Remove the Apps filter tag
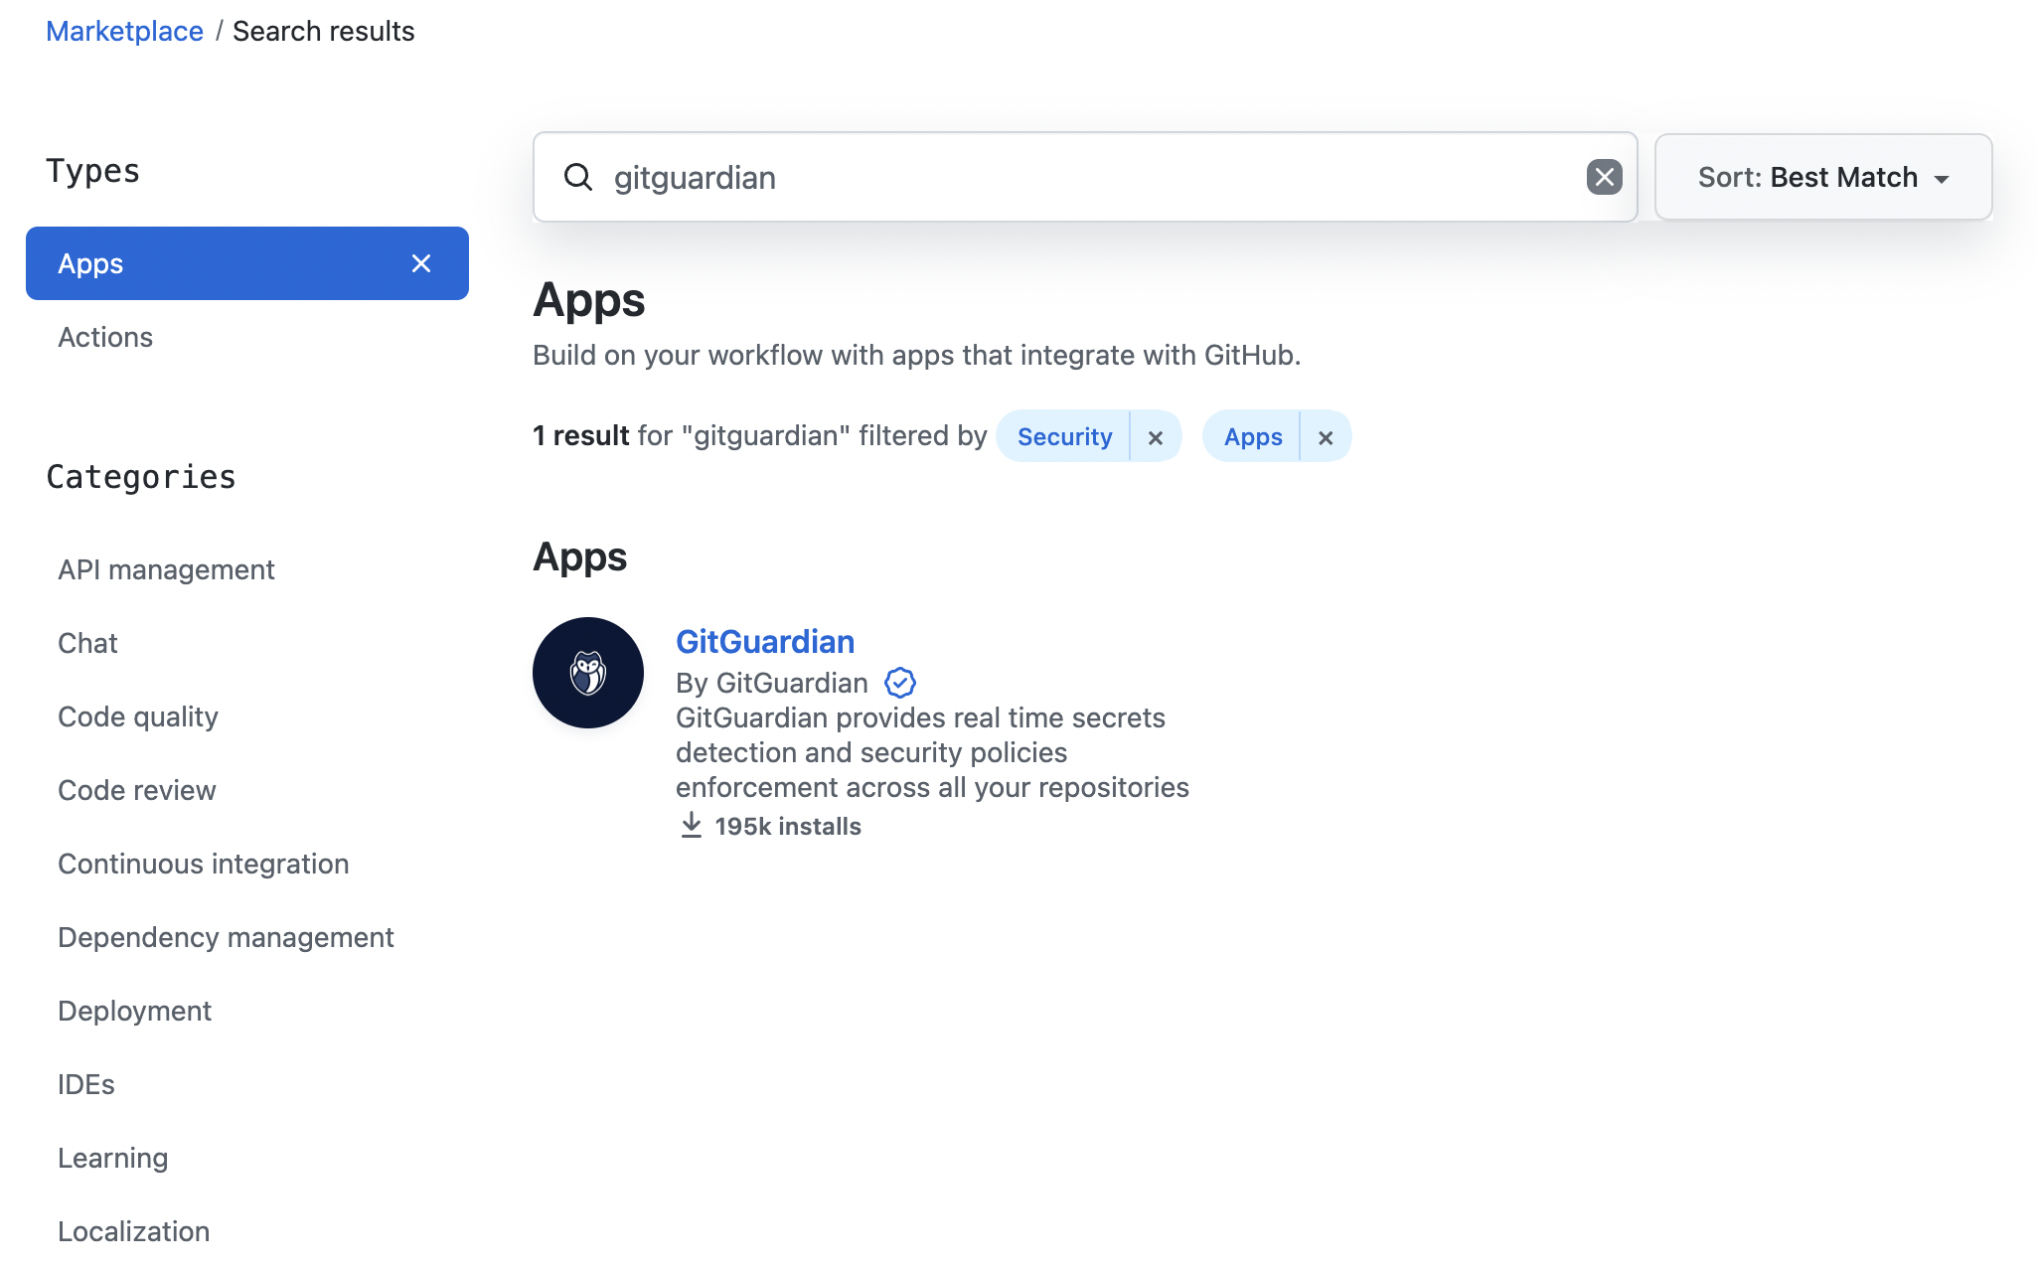 click(1326, 437)
